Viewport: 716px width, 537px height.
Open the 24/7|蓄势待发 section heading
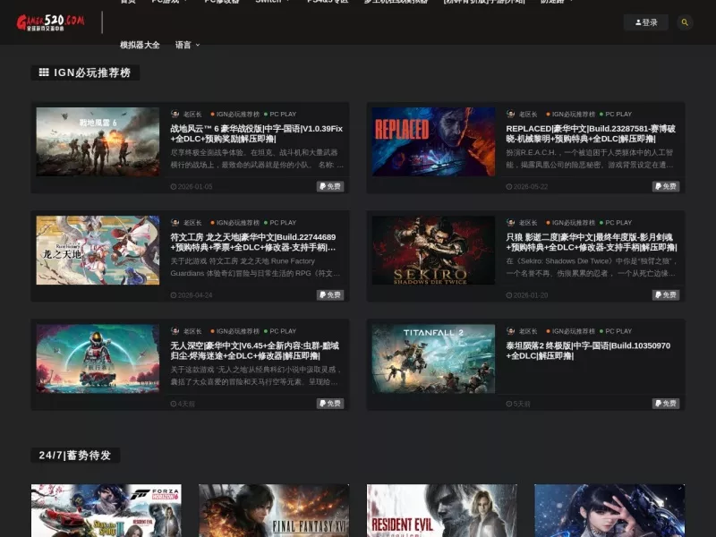pos(75,456)
